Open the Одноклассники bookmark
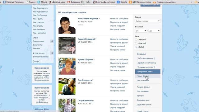This screenshot has height=112, width=199. coord(140,2)
